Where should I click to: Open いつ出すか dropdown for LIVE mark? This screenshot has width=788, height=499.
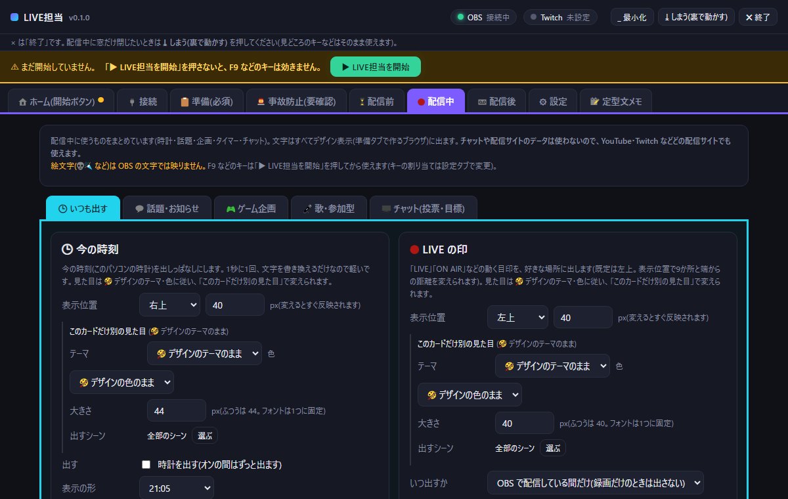(595, 483)
